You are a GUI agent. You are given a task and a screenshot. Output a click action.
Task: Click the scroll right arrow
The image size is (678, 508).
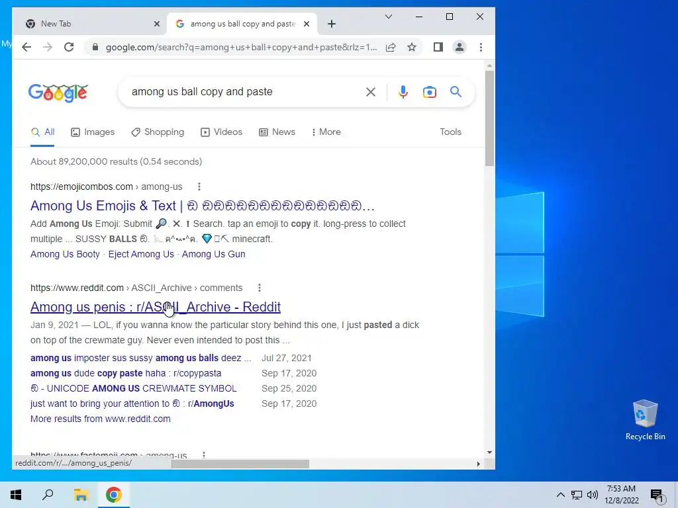tap(478, 464)
